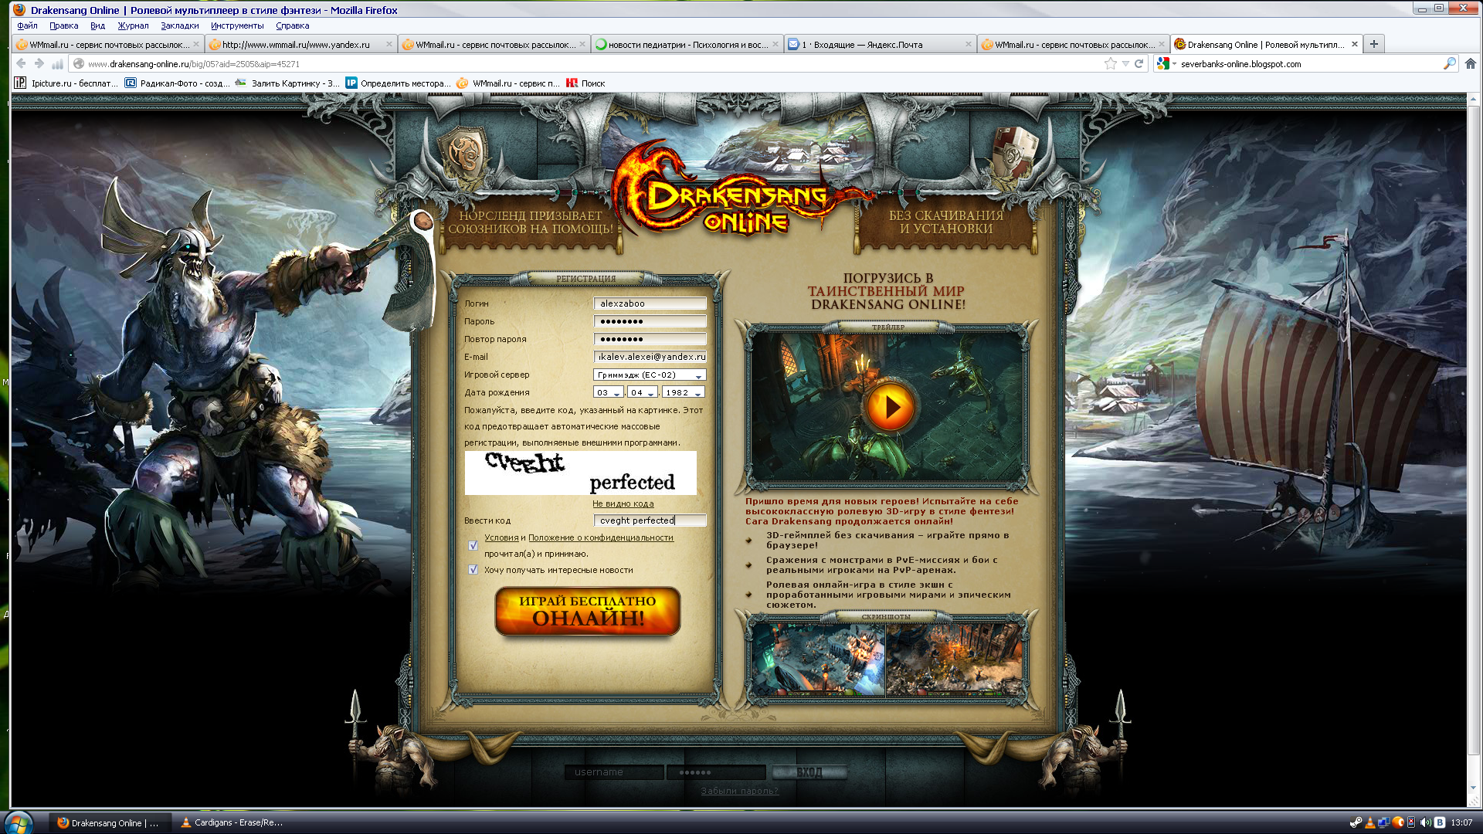
Task: Click the E-mail input field
Action: 650,357
